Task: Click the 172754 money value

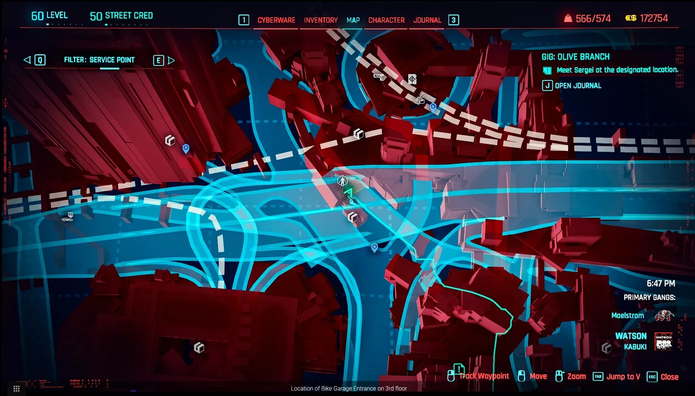Action: pyautogui.click(x=654, y=18)
